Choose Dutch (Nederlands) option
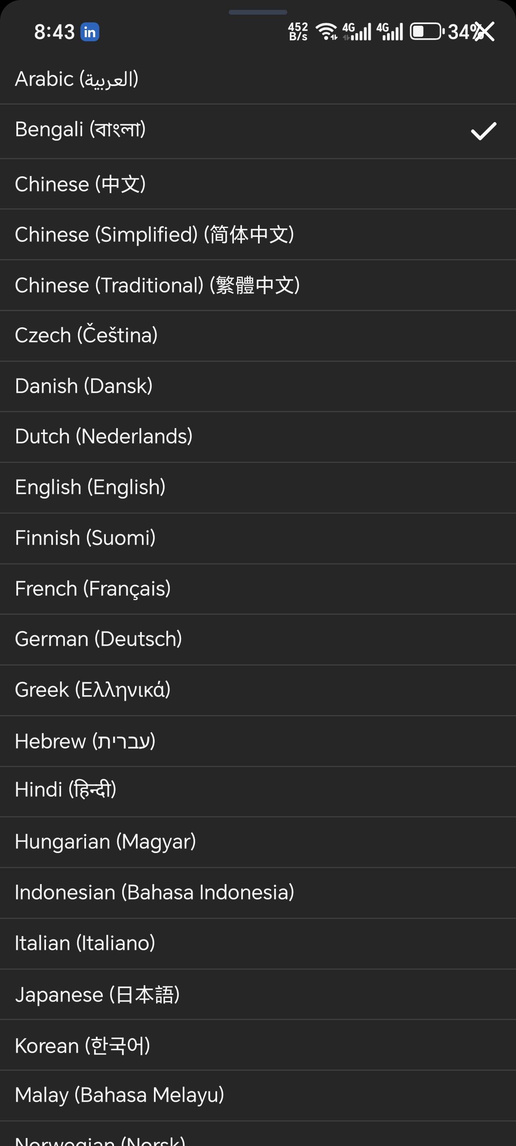Viewport: 516px width, 1146px height. coord(104,437)
